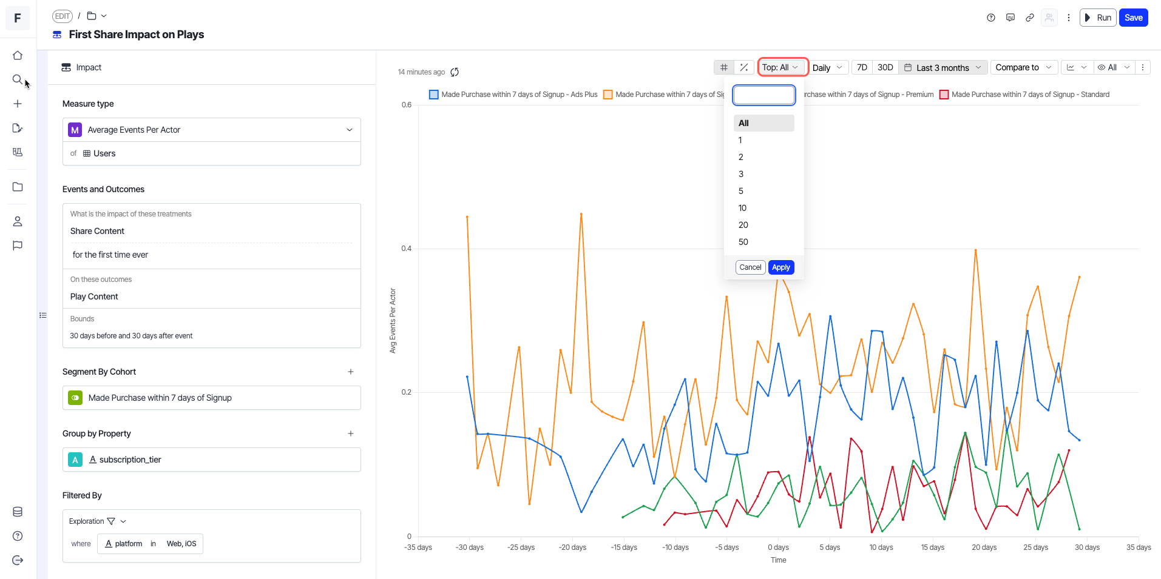Open the Last 3 months date range
1161x579 pixels.
(x=943, y=67)
